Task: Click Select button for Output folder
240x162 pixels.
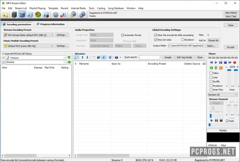Action: coord(211,46)
